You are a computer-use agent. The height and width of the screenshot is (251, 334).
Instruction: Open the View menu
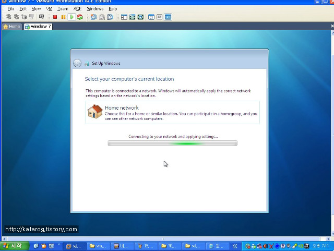(x=36, y=9)
